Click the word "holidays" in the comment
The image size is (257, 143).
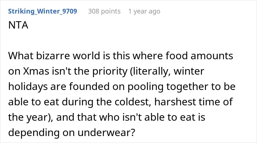coord(28,87)
